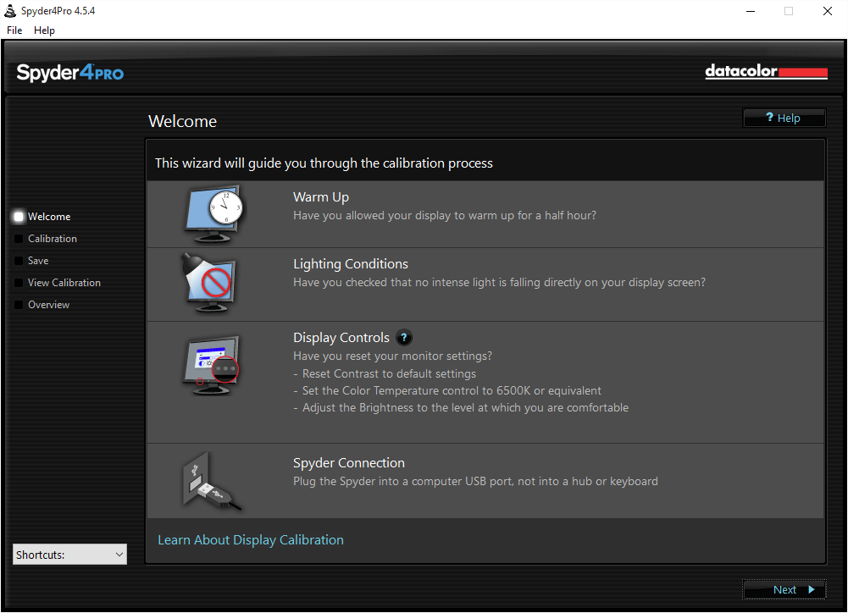Open the Shortcuts dropdown
This screenshot has width=848, height=613.
point(69,555)
